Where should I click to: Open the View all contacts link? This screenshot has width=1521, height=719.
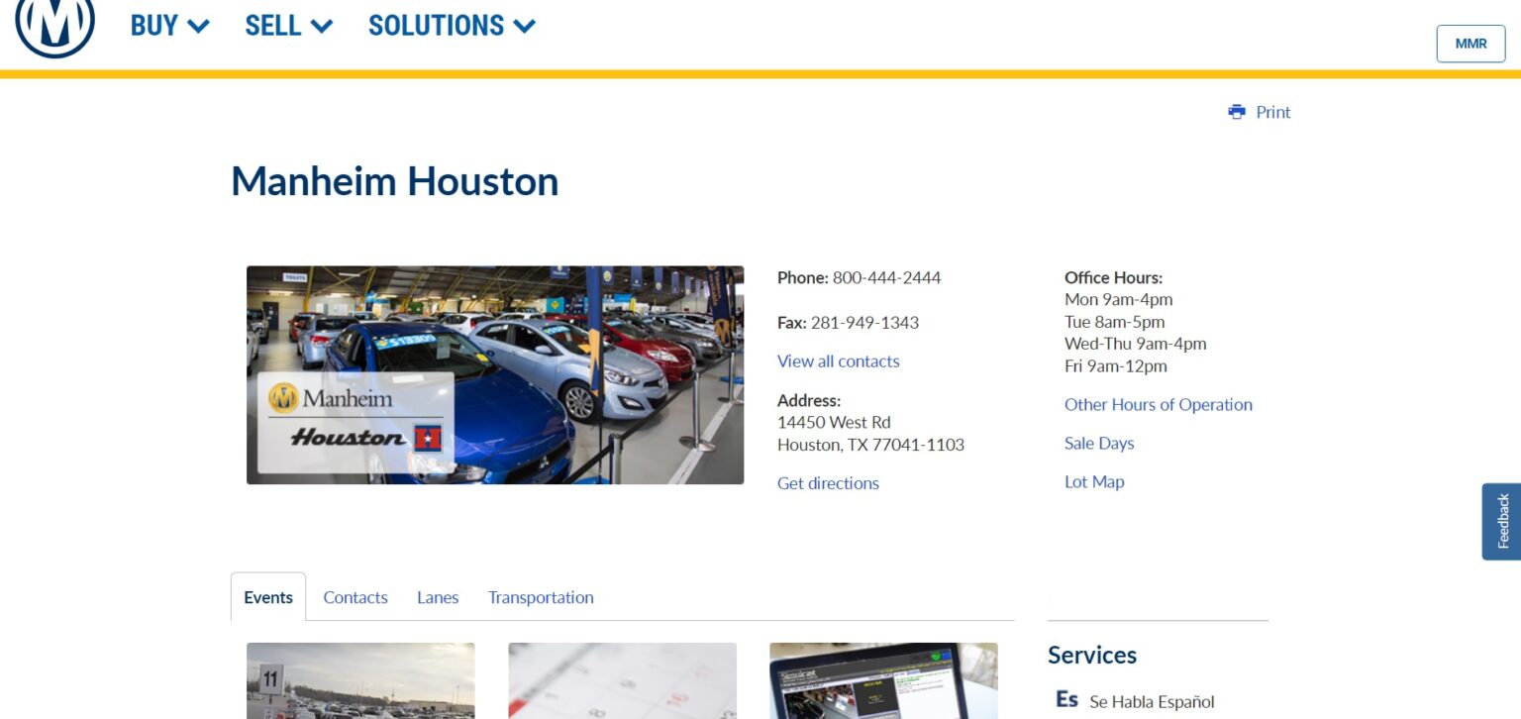pos(838,360)
